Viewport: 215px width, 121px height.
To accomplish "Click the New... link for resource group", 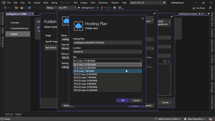I will click(x=150, y=57).
